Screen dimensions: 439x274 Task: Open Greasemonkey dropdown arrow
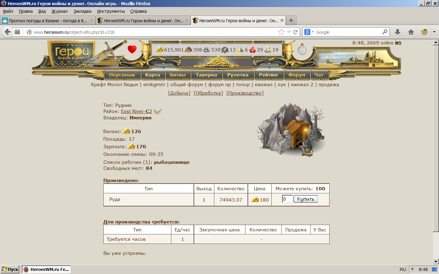coord(434,32)
